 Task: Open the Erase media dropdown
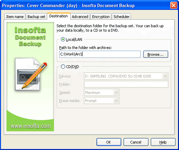click(x=102, y=100)
